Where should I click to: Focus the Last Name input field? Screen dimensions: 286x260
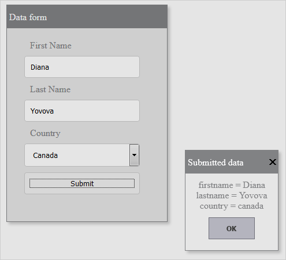coord(82,111)
